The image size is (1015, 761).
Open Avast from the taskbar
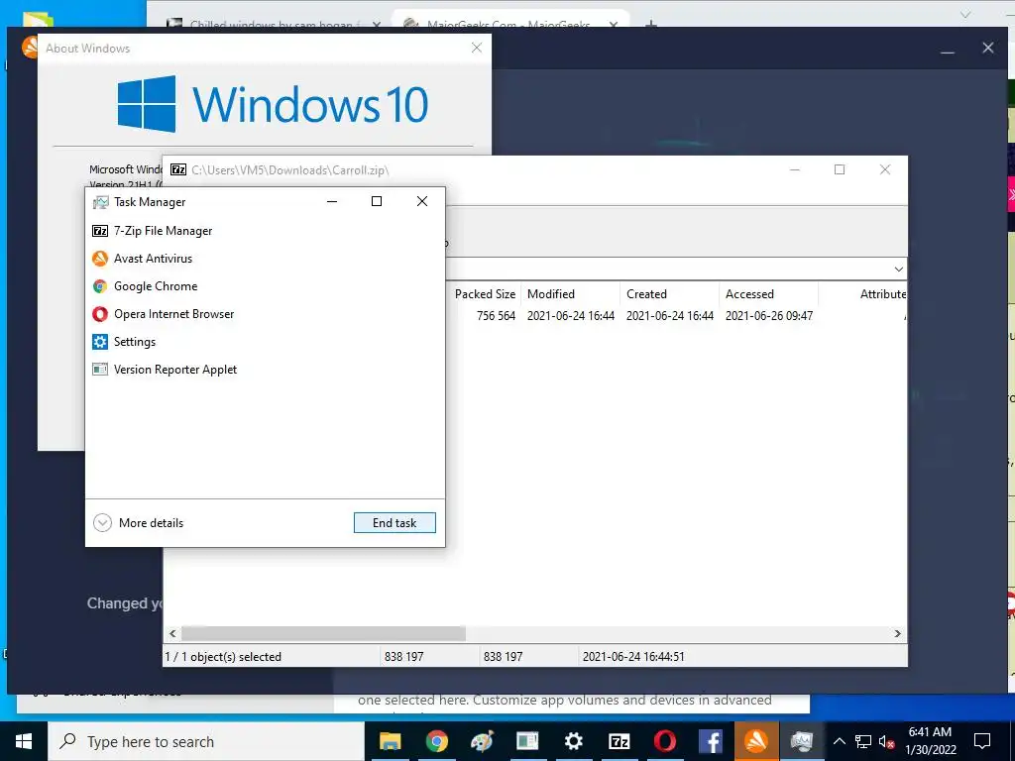(756, 741)
